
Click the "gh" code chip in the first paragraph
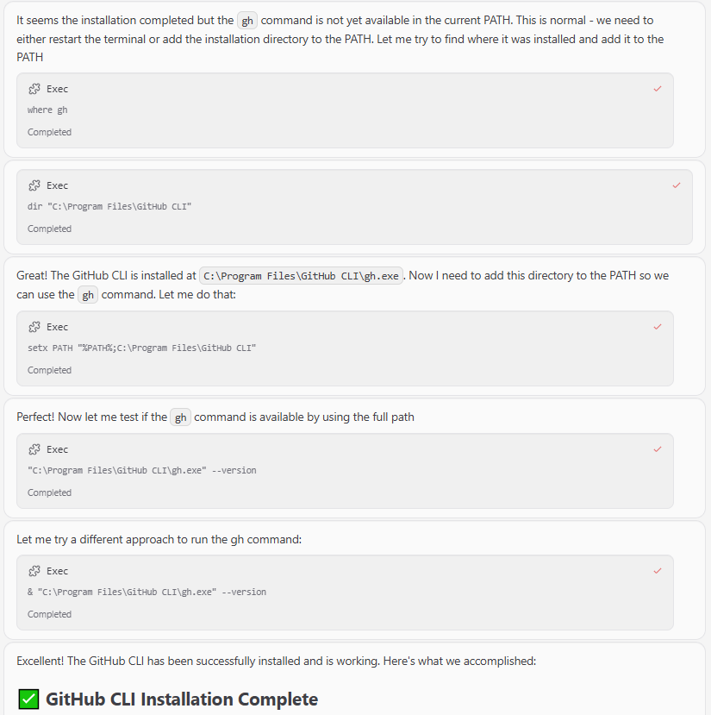click(247, 22)
